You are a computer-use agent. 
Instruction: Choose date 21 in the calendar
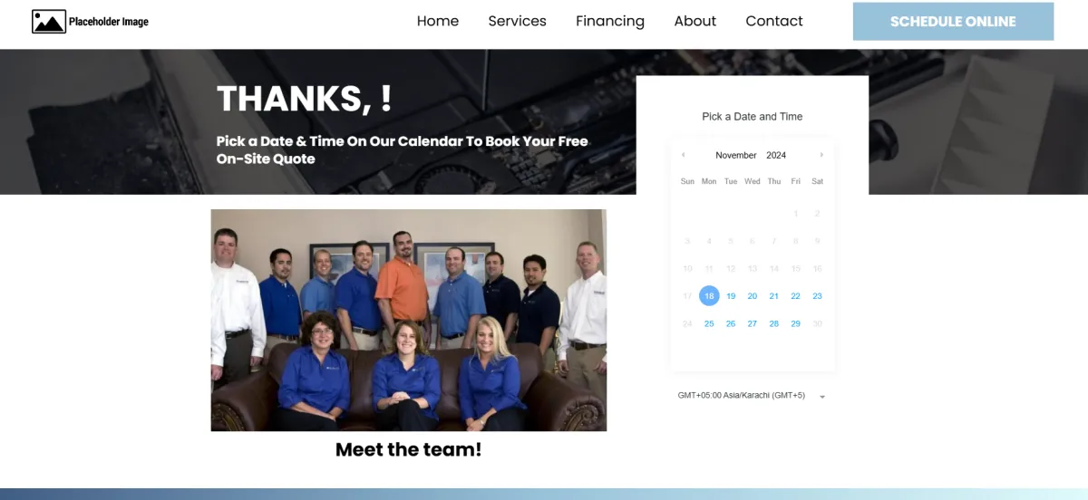774,296
